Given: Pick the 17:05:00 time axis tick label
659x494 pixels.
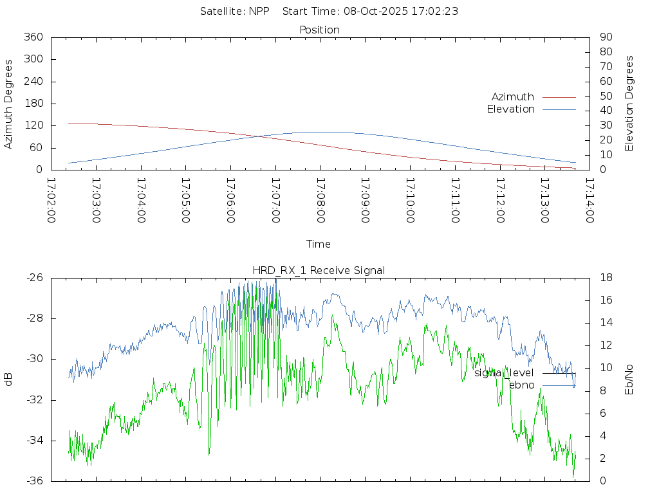Looking at the screenshot, I should [x=186, y=201].
